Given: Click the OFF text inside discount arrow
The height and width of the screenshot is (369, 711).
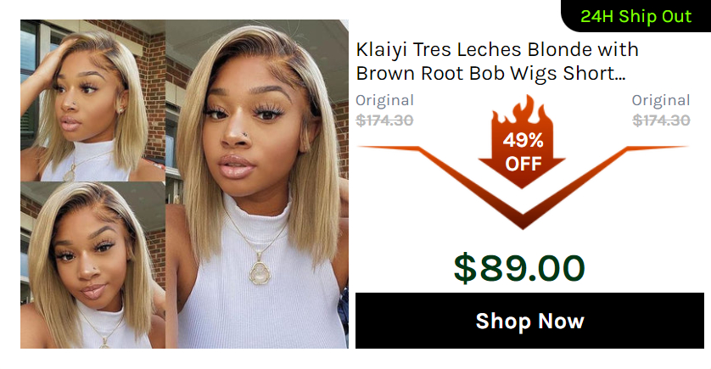Looking at the screenshot, I should coord(523,164).
